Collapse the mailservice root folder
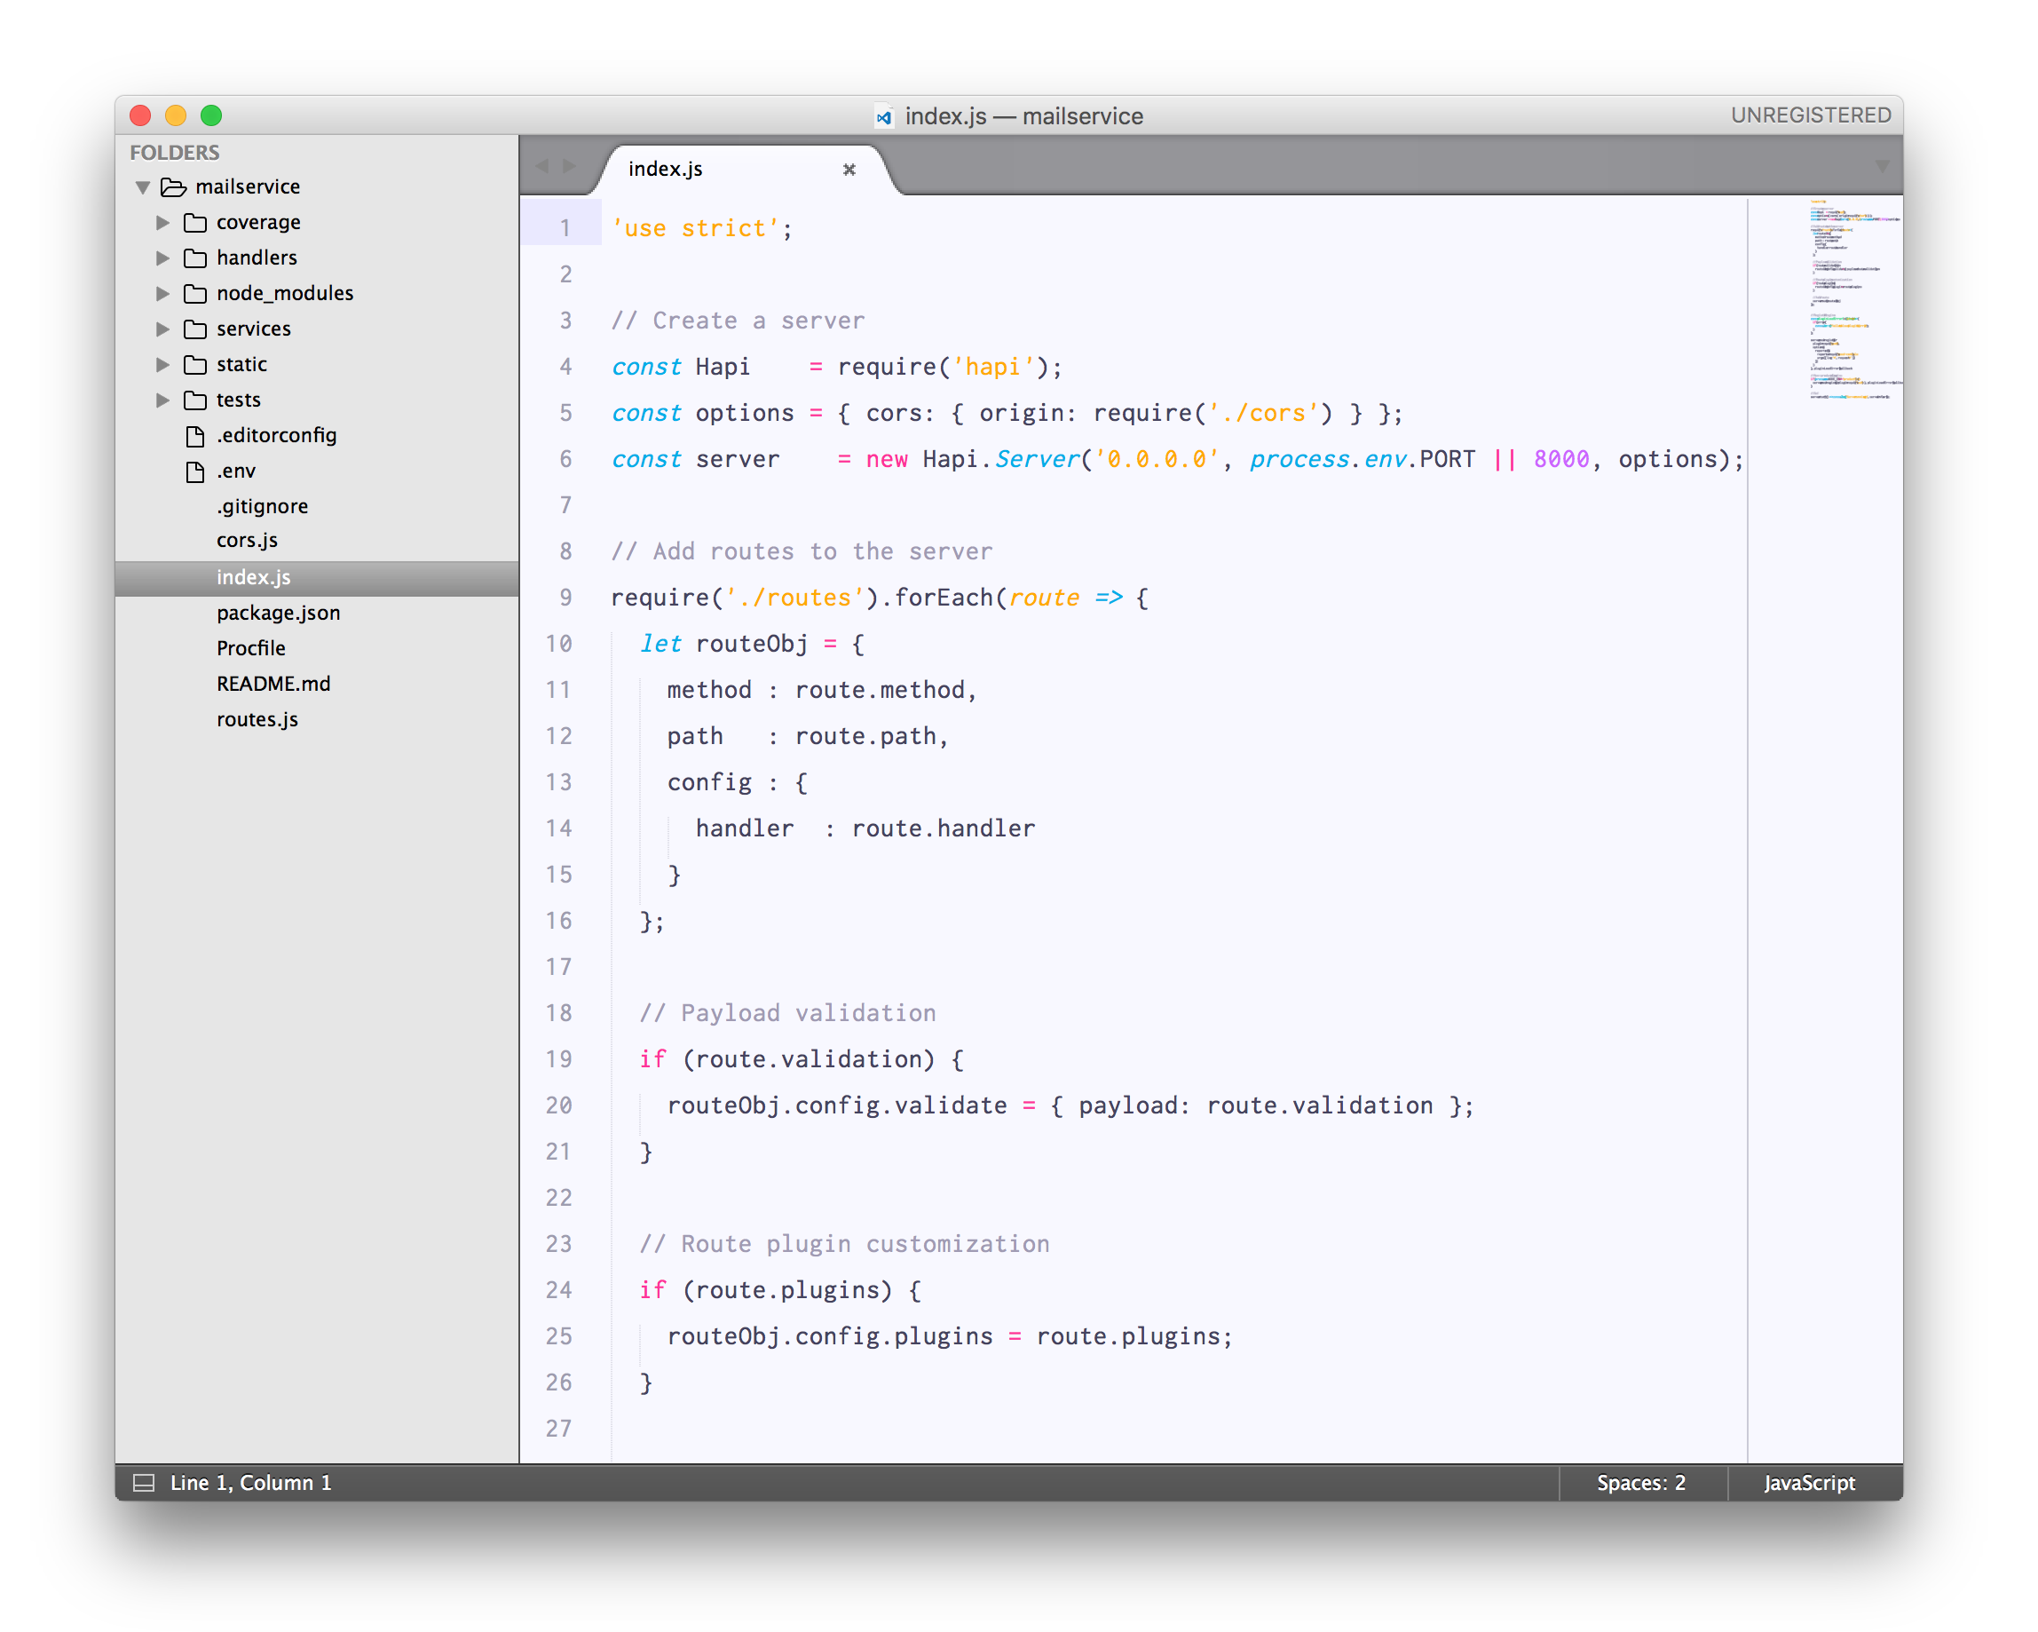This screenshot has height=1632, width=2038. click(143, 187)
